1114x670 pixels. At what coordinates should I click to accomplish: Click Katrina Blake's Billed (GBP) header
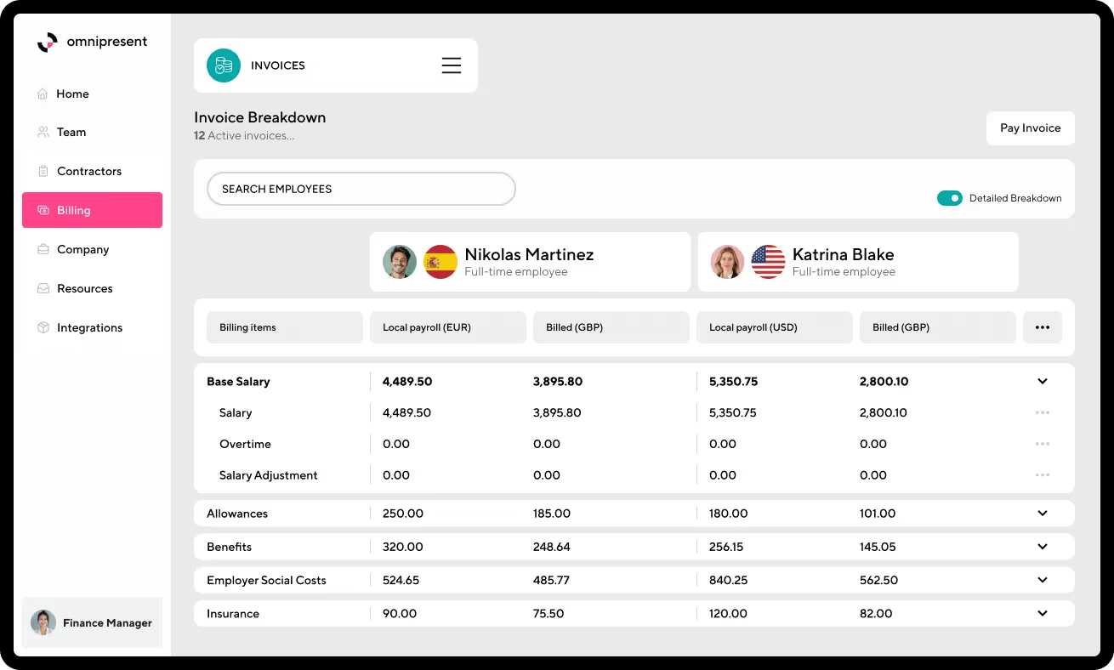(938, 327)
